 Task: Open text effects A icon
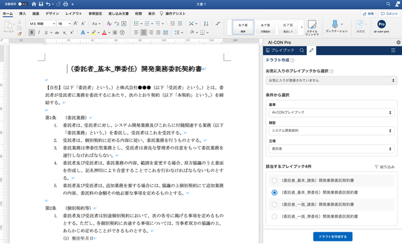[x=82, y=33]
